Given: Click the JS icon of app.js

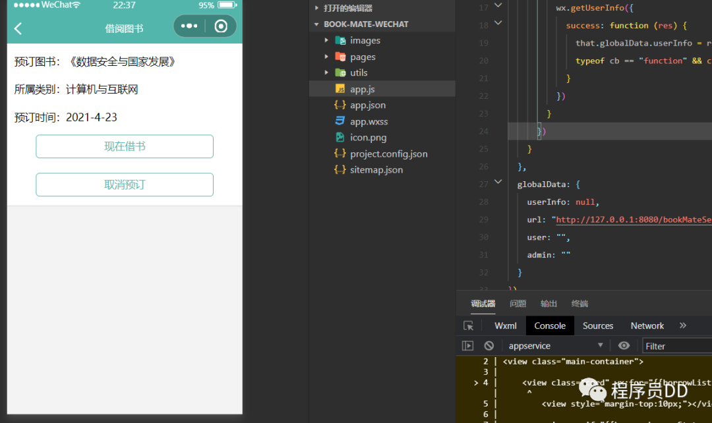Looking at the screenshot, I should pos(340,89).
